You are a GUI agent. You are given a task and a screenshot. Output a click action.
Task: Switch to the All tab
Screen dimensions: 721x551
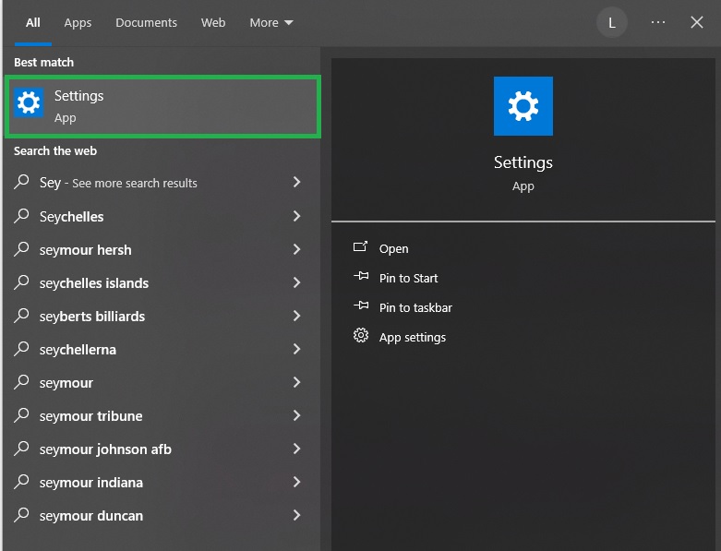coord(33,22)
